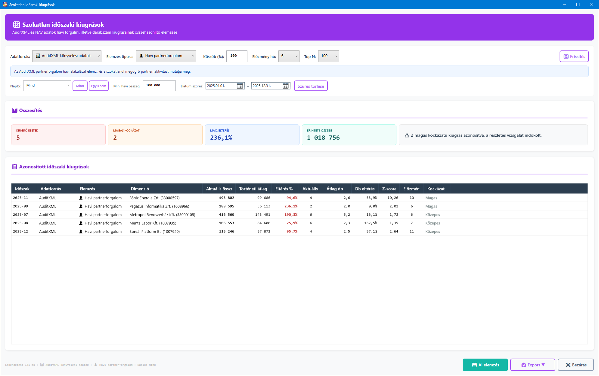Image resolution: width=599 pixels, height=376 pixels.
Task: Expand the Előzmény hó dropdown
Action: click(x=289, y=56)
